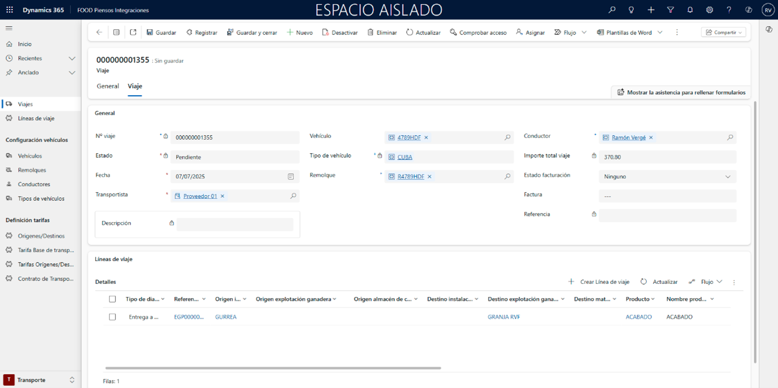Image resolution: width=778 pixels, height=388 pixels.
Task: Open the Dynamics 365 app launcher waffle
Action: point(10,10)
